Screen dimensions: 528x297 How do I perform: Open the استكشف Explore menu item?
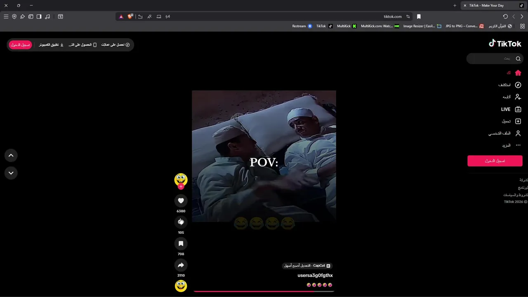click(x=509, y=85)
